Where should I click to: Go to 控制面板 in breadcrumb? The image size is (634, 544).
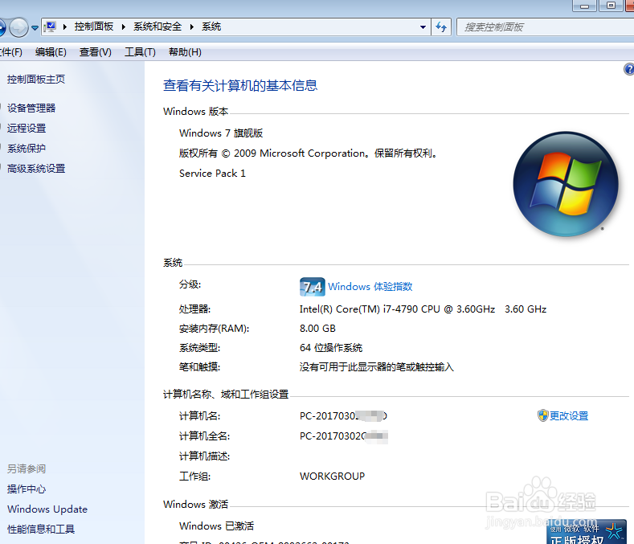coord(94,27)
